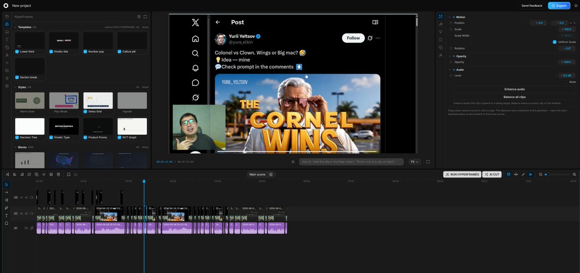This screenshot has height=273, width=580.
Task: Click the AI CUT button
Action: pos(493,174)
